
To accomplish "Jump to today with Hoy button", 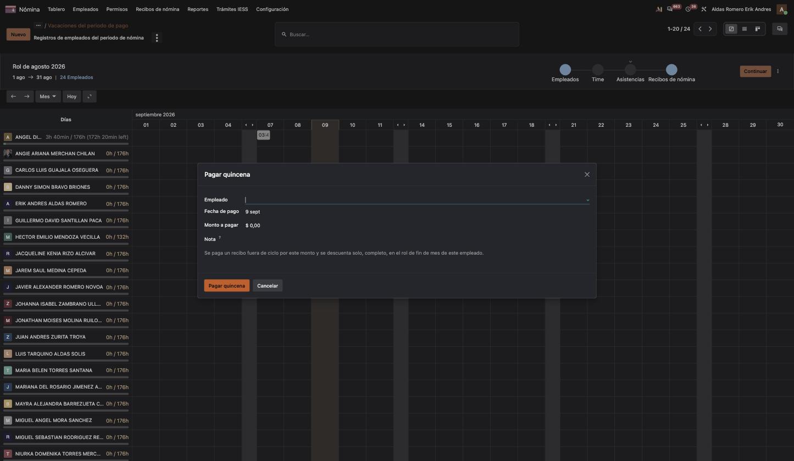I will click(x=71, y=97).
